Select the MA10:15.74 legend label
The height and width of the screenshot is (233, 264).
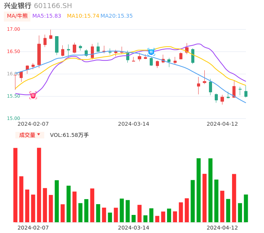[x=83, y=16]
